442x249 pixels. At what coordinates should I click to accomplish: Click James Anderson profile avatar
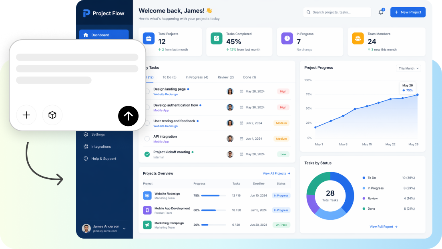click(86, 229)
